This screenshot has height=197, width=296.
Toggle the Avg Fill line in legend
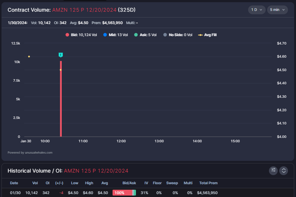pyautogui.click(x=207, y=35)
